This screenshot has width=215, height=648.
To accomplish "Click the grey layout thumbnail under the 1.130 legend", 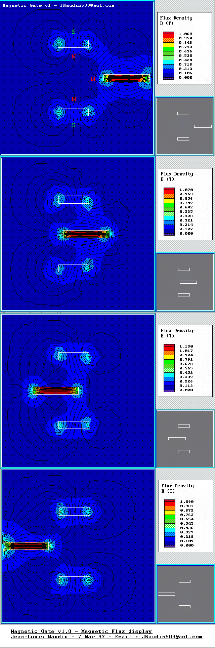I will 185,439.
